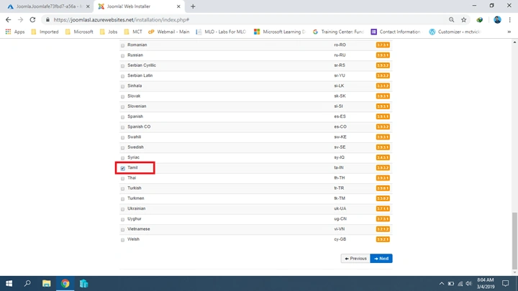Show hidden system tray icons
Image resolution: width=518 pixels, height=291 pixels.
click(441, 283)
